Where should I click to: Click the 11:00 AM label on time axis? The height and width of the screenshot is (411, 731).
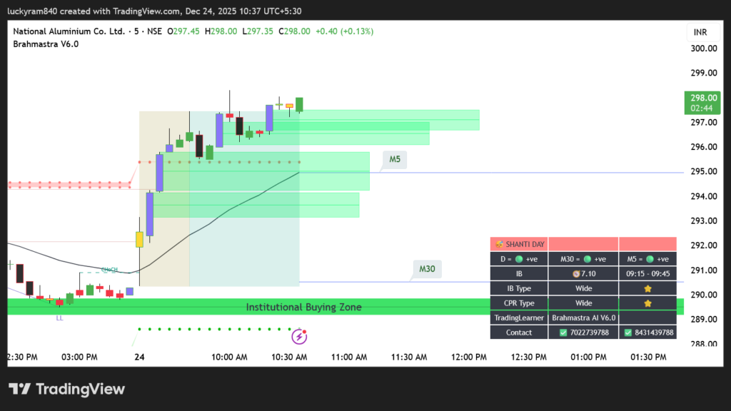click(x=351, y=357)
